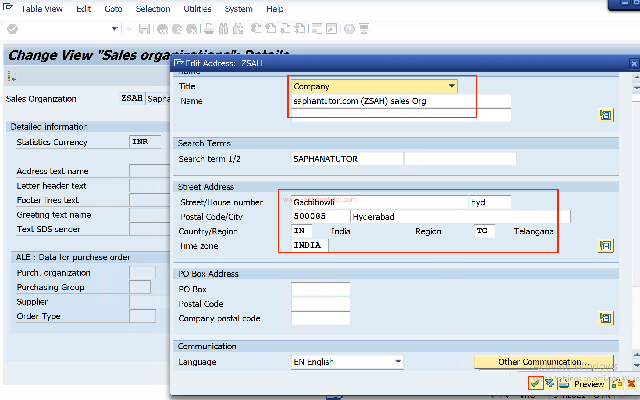Image resolution: width=640 pixels, height=400 pixels.
Task: Click the Other Communication button
Action: point(543,362)
